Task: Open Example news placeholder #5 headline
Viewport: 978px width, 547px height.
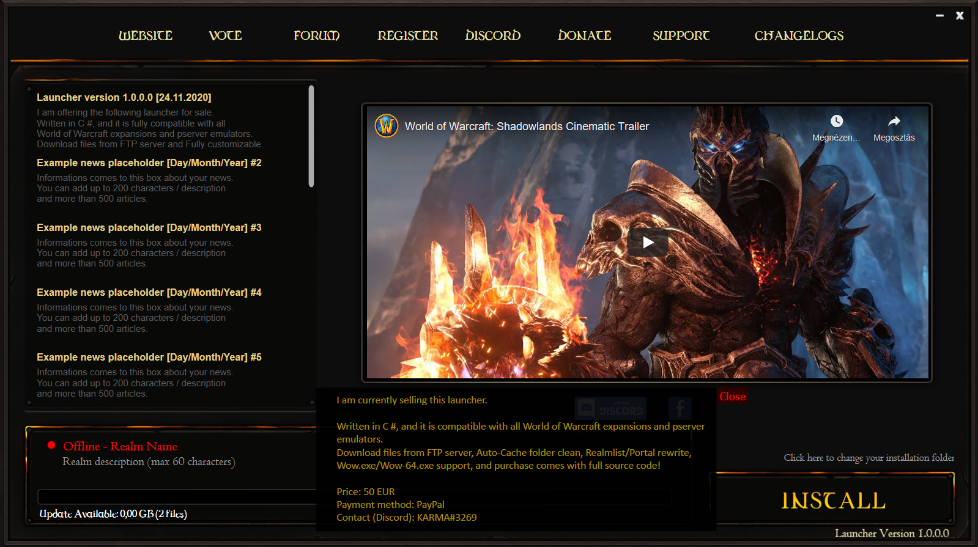Action: [x=149, y=357]
